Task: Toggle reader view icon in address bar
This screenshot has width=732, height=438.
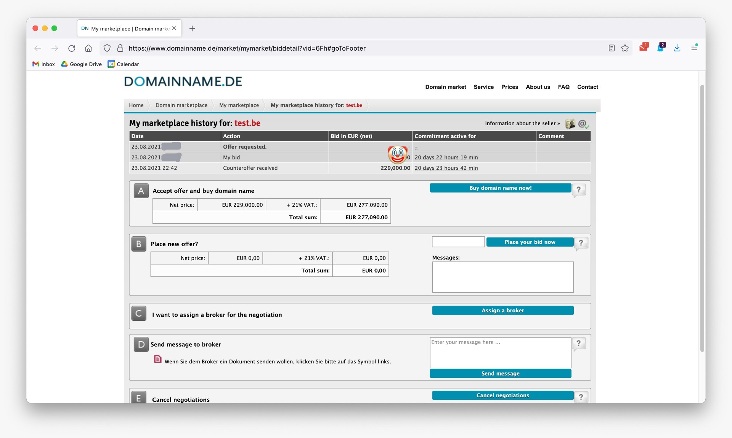Action: (612, 48)
